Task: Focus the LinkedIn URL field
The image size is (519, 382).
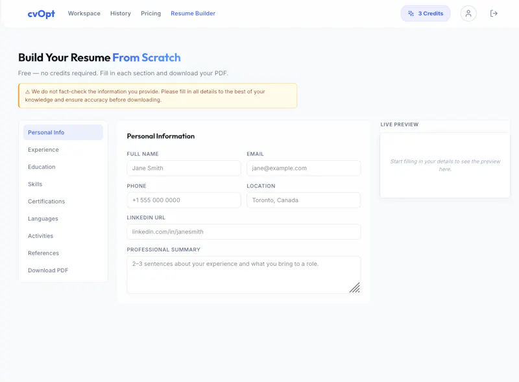Action: [244, 232]
